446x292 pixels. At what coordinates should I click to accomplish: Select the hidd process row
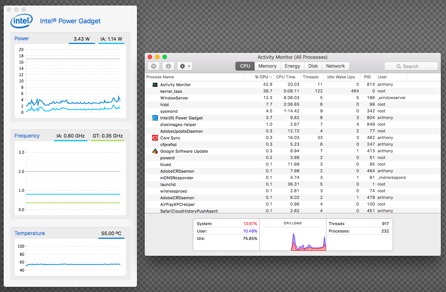click(293, 105)
